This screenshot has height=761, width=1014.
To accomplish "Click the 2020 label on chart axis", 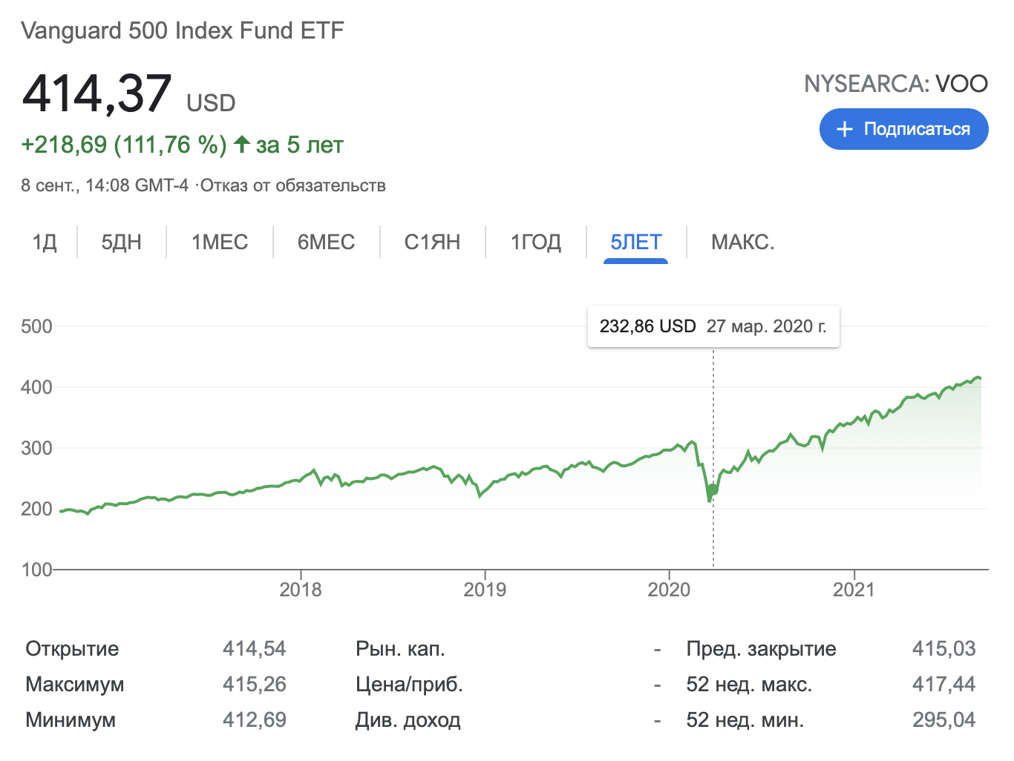I will coord(669,590).
